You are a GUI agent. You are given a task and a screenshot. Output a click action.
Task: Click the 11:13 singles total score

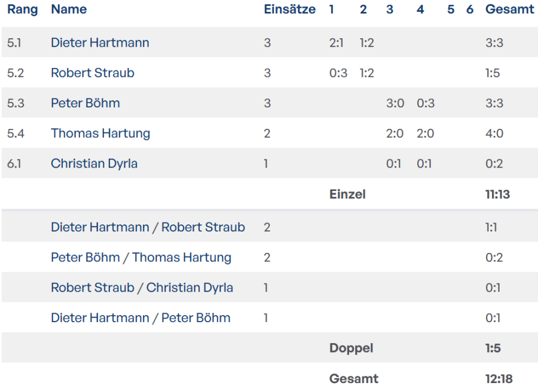[497, 194]
